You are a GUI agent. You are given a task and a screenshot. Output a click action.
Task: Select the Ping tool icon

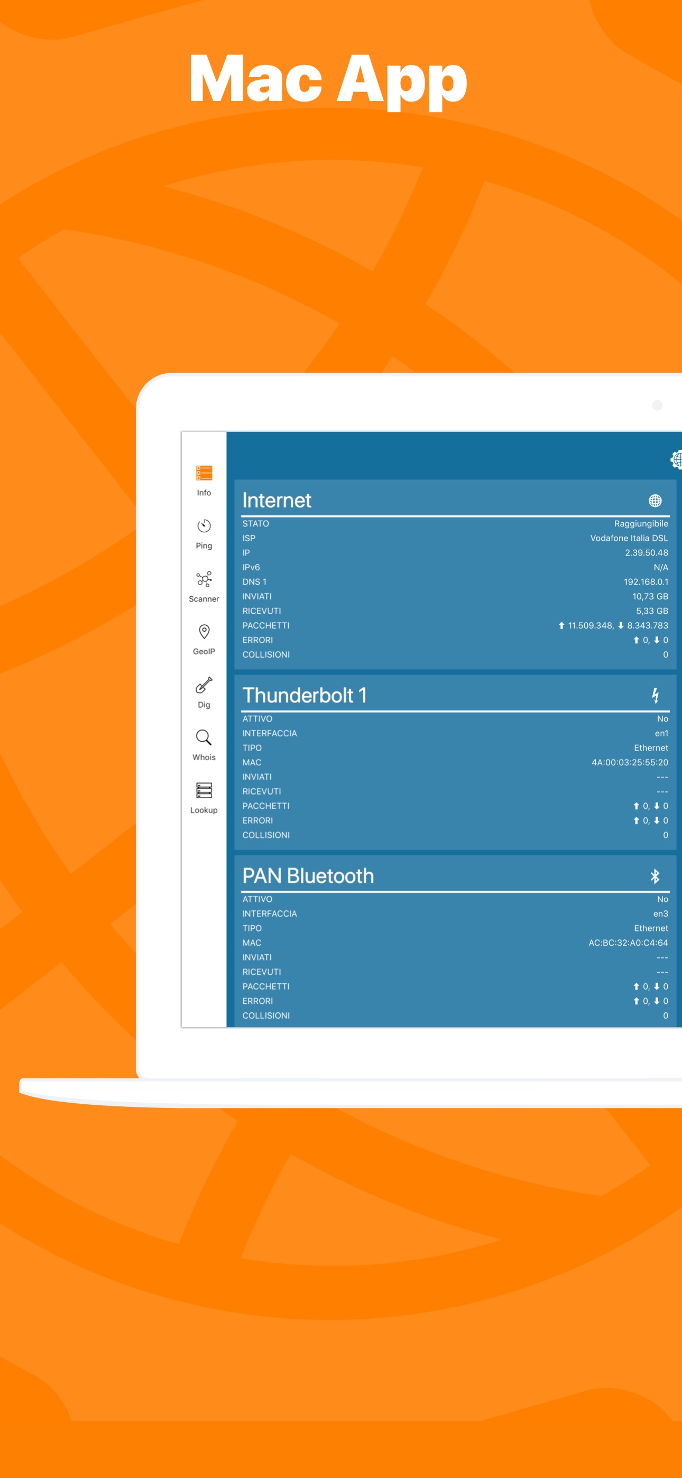coord(204,525)
